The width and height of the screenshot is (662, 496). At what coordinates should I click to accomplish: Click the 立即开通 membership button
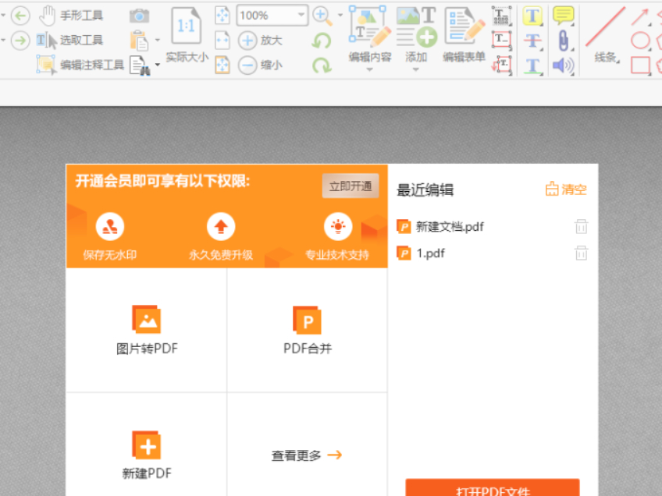(351, 186)
